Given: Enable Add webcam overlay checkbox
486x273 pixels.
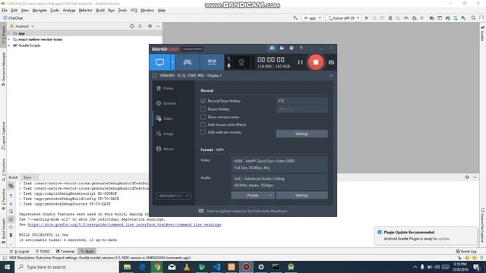Looking at the screenshot, I should pyautogui.click(x=203, y=132).
